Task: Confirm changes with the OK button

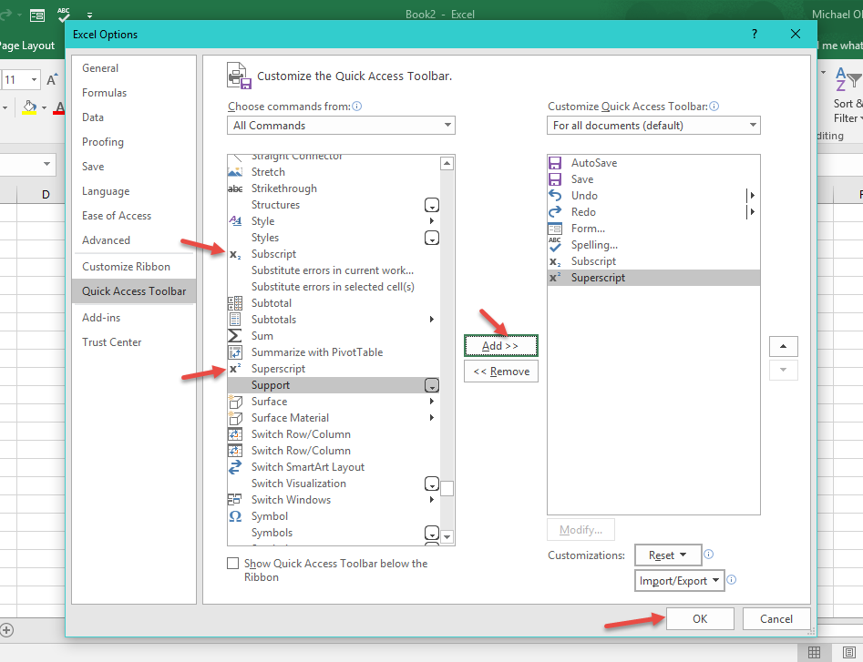Action: [700, 618]
